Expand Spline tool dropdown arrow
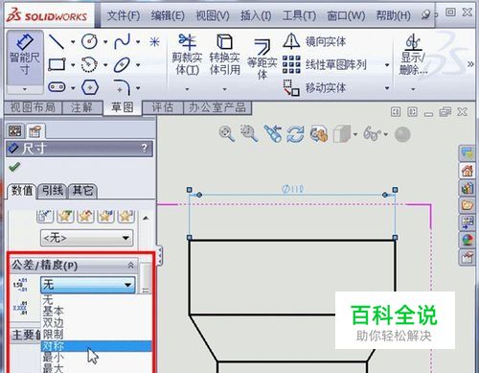 coord(138,42)
